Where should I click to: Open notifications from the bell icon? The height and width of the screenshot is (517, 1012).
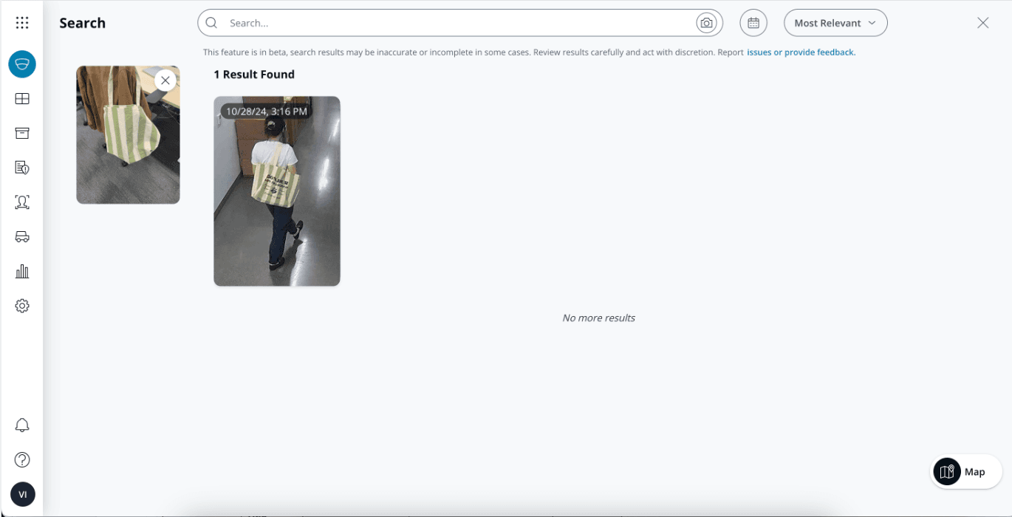(22, 425)
